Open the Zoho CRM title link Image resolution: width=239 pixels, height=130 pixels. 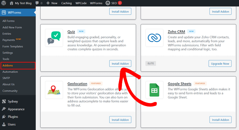(176, 32)
